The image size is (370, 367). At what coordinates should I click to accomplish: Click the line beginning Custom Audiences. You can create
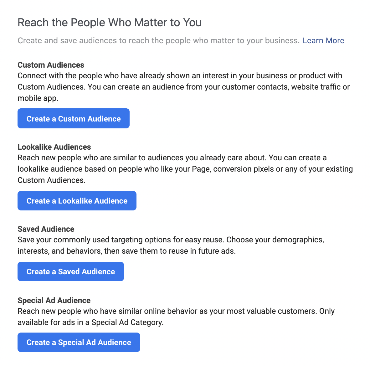tap(183, 87)
